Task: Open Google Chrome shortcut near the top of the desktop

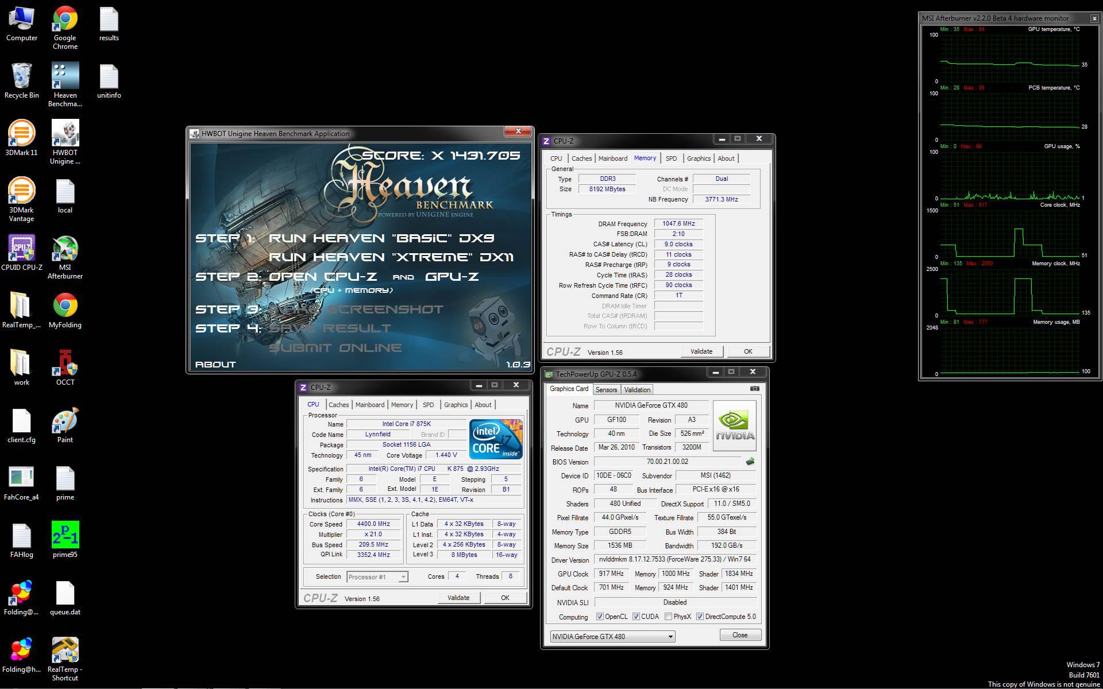Action: (65, 28)
